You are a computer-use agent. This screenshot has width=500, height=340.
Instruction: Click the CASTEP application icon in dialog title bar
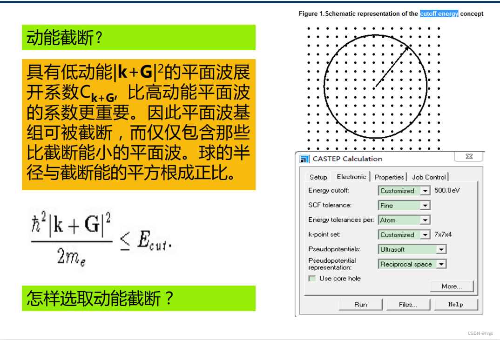304,159
